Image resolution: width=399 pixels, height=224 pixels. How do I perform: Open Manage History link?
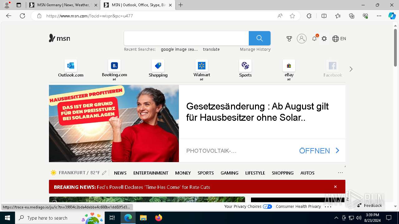pos(255,49)
